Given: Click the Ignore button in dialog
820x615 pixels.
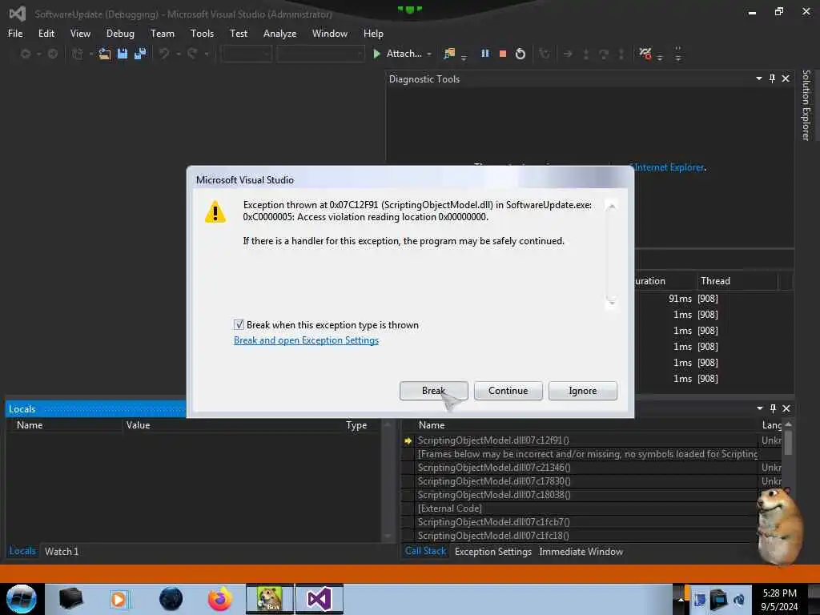Looking at the screenshot, I should (x=583, y=391).
